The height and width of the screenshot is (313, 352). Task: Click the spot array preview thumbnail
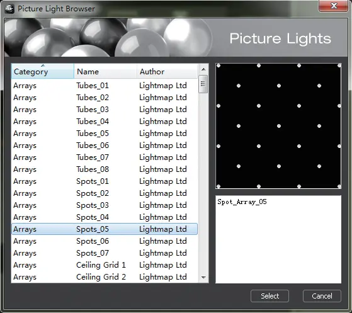(x=278, y=126)
